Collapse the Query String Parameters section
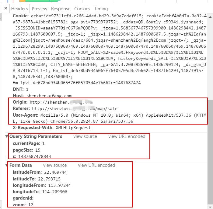 tap(6, 136)
